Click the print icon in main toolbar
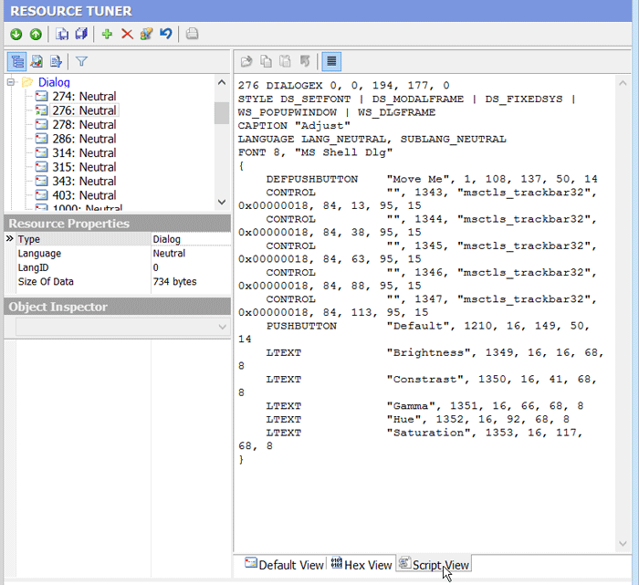The height and width of the screenshot is (585, 639). [x=192, y=35]
